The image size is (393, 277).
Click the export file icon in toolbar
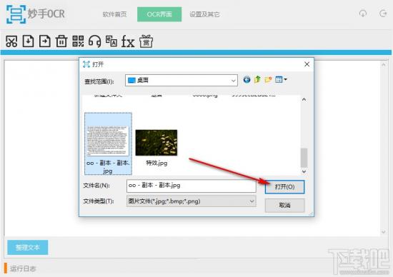(x=45, y=41)
